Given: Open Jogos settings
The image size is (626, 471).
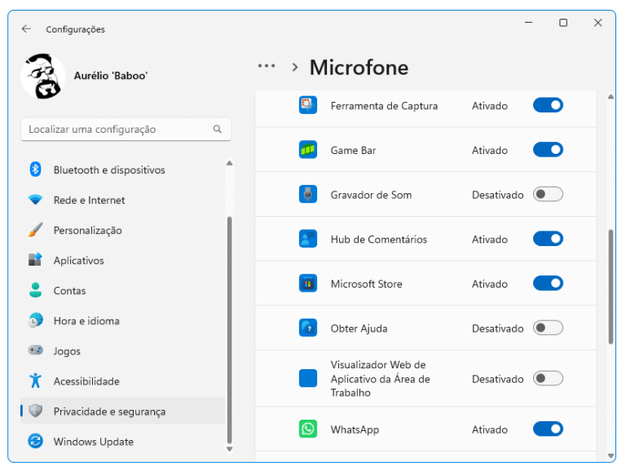Looking at the screenshot, I should pyautogui.click(x=123, y=350).
